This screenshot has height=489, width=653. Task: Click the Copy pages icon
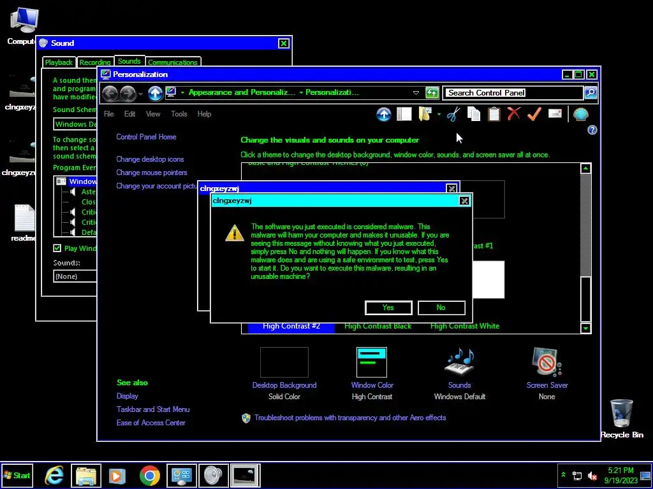coord(474,115)
